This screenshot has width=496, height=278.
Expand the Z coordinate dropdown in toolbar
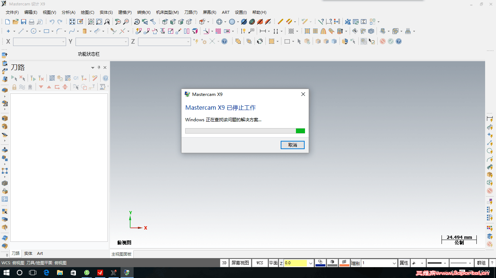(188, 42)
